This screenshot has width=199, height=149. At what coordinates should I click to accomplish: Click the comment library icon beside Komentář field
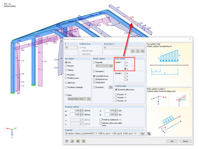pyautogui.click(x=142, y=134)
